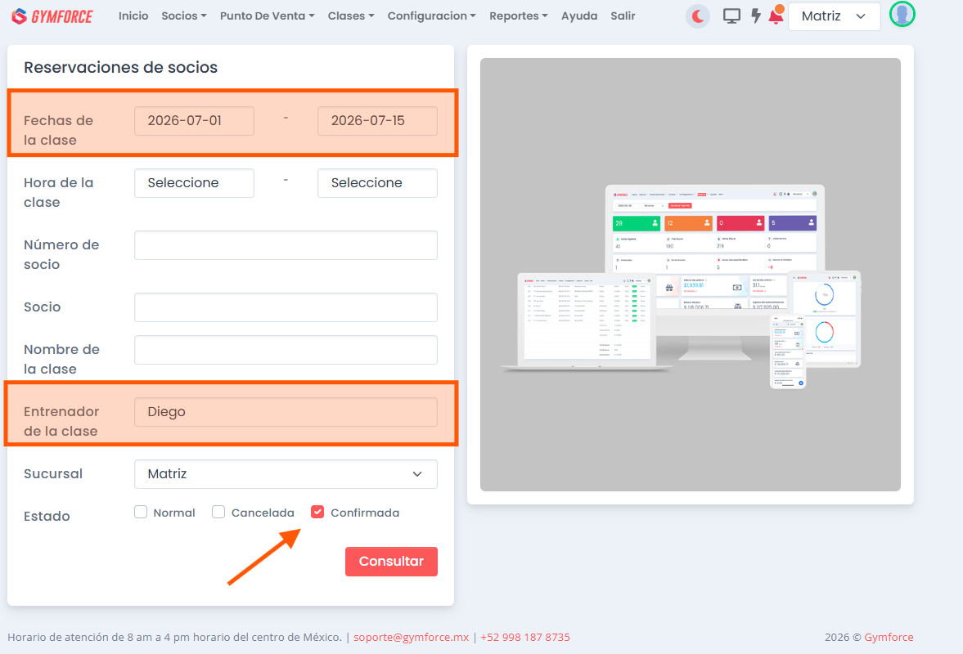Open the Reportes menu
Viewport: 963px width, 654px height.
pyautogui.click(x=519, y=16)
